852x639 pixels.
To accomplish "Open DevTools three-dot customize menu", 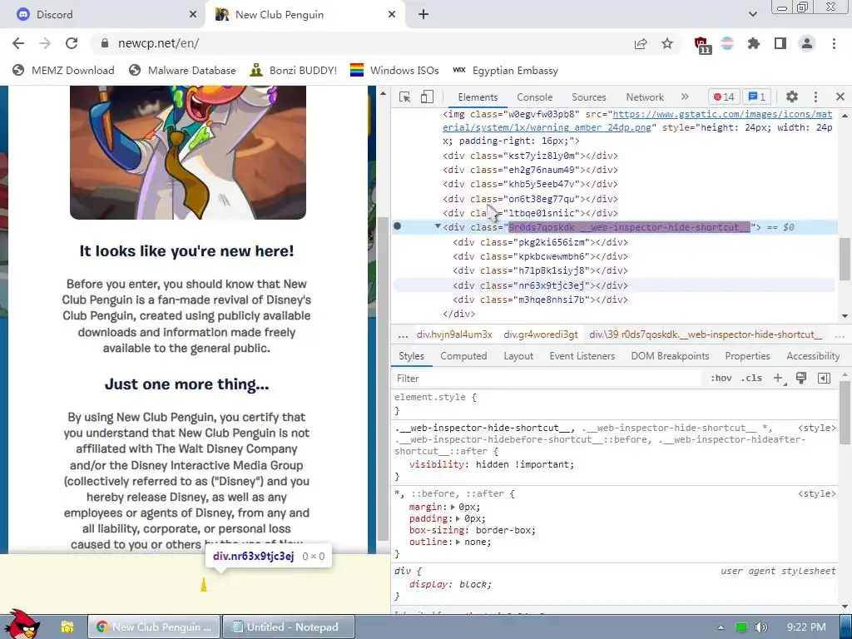I will [x=815, y=97].
